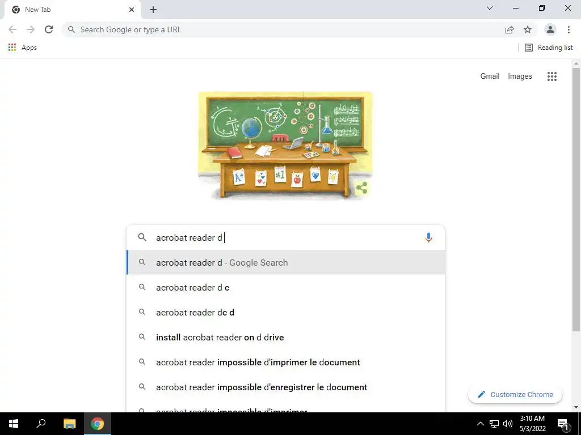Image resolution: width=581 pixels, height=435 pixels.
Task: Open the Images link
Action: (x=520, y=76)
